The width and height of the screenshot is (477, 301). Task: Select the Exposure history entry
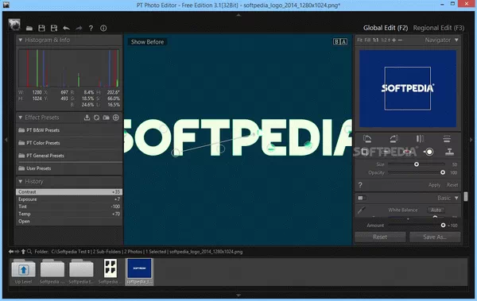69,199
